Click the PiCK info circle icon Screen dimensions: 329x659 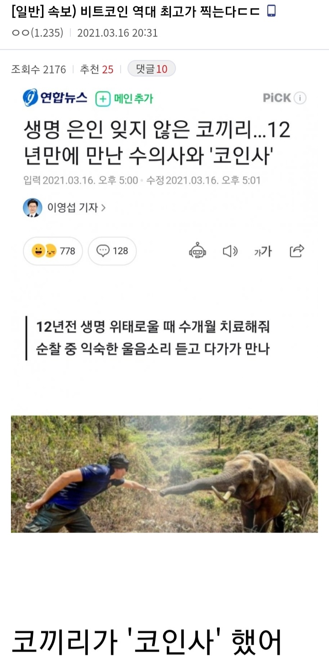point(300,98)
